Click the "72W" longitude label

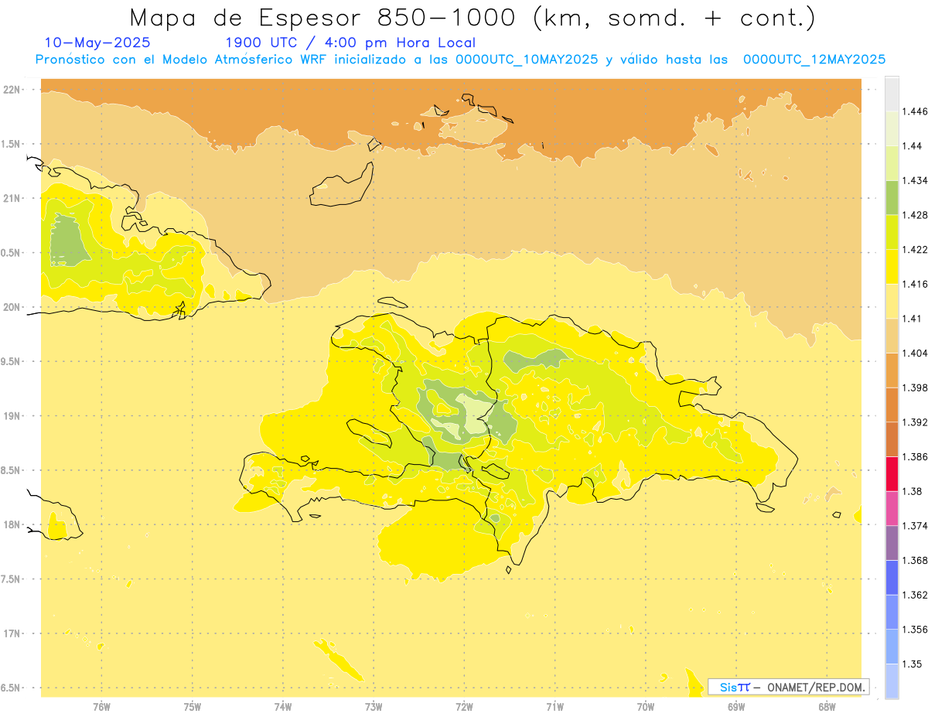[x=464, y=706]
